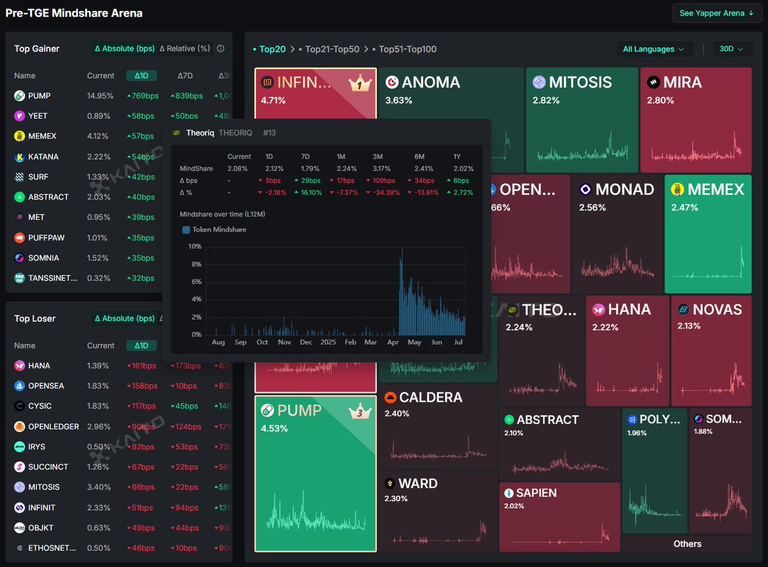The image size is (768, 567).
Task: Click the -34.39% value in Theoriq popup
Action: 385,192
